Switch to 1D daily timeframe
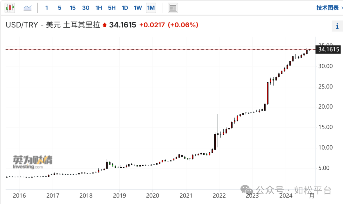 [x=125, y=8]
